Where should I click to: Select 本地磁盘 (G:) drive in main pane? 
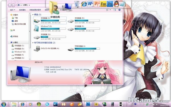click(50, 37)
